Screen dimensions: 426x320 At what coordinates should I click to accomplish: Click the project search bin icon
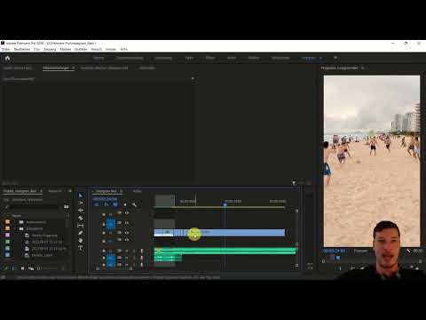click(x=67, y=206)
